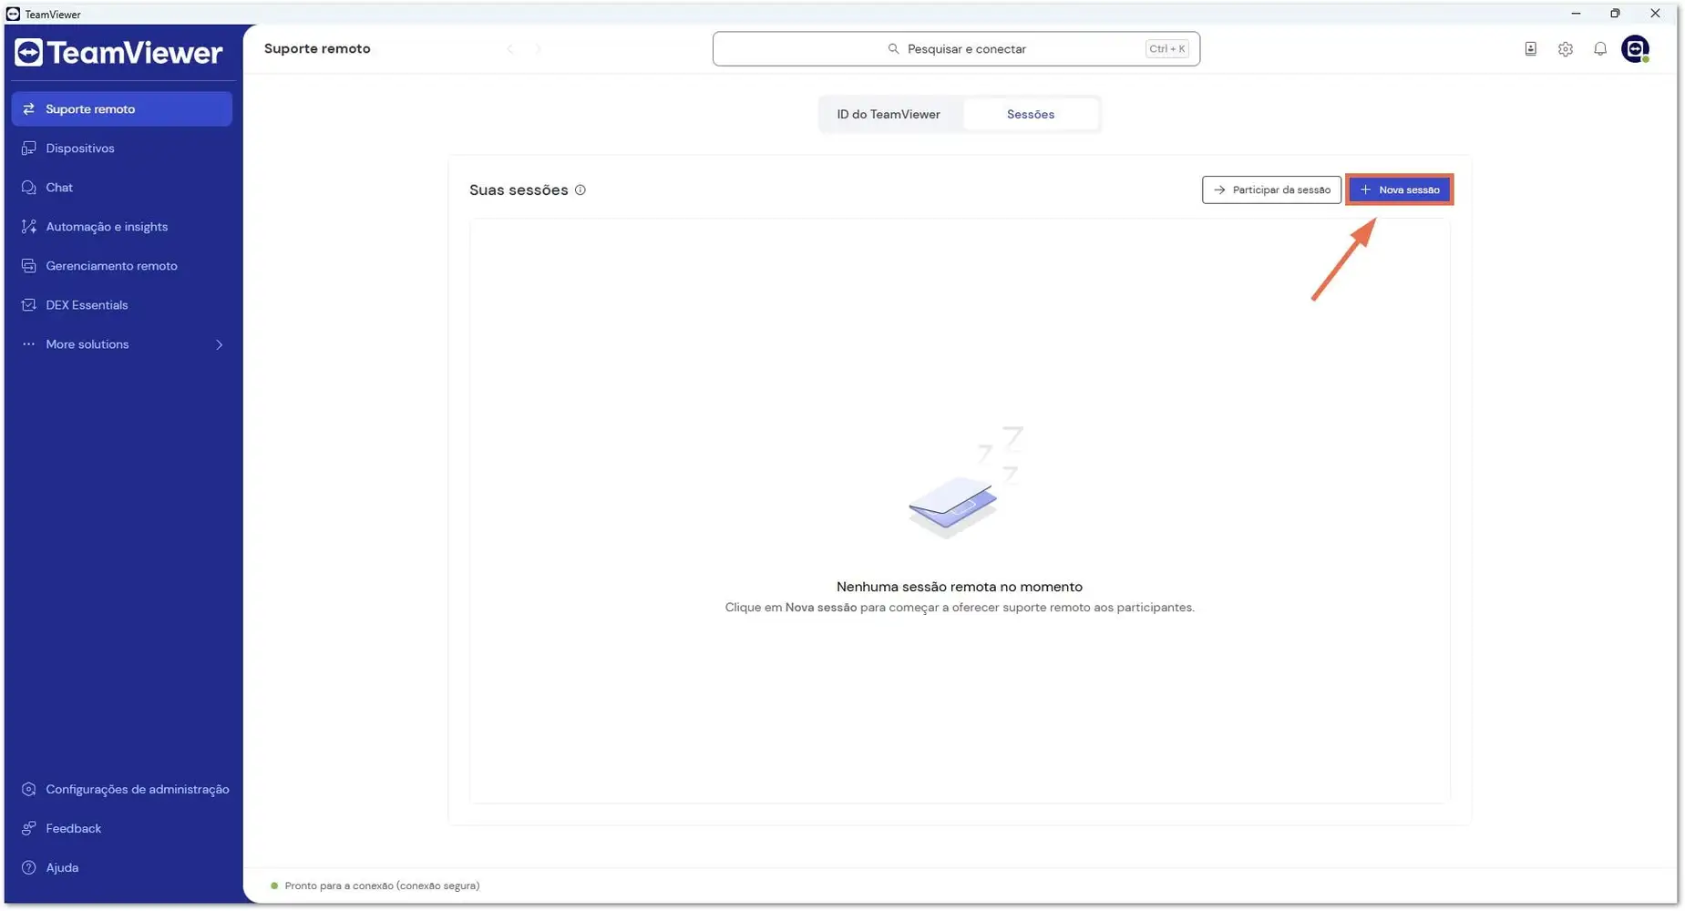This screenshot has width=1685, height=911.
Task: Click Participar da sessão button
Action: 1271,190
